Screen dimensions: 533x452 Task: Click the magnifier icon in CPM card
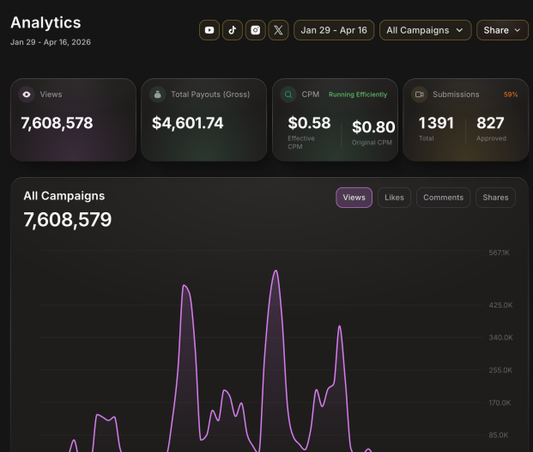(x=288, y=95)
